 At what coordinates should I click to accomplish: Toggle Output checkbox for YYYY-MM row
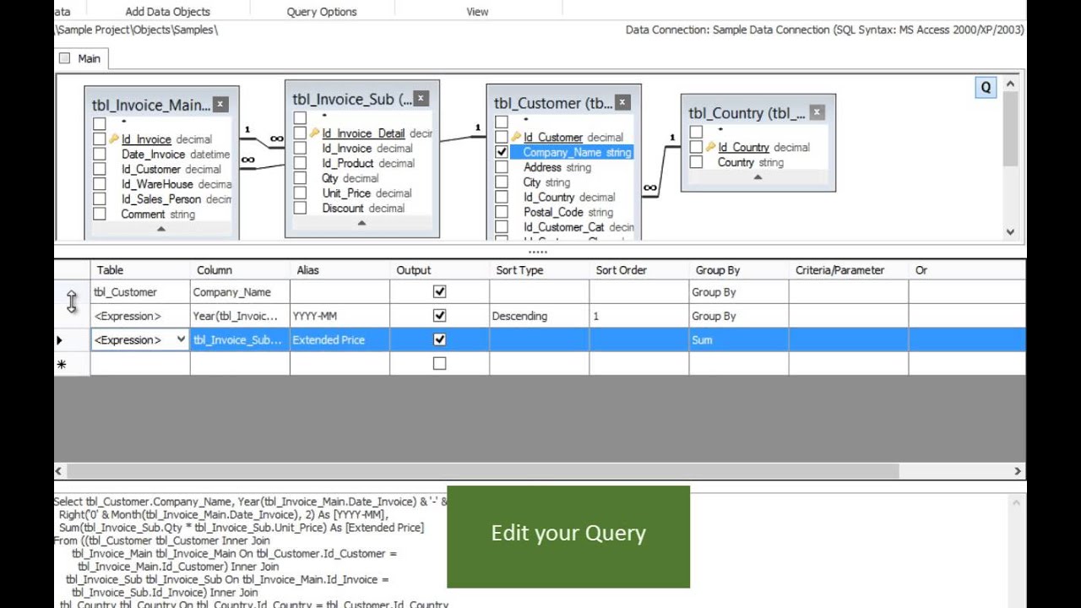[x=439, y=316]
